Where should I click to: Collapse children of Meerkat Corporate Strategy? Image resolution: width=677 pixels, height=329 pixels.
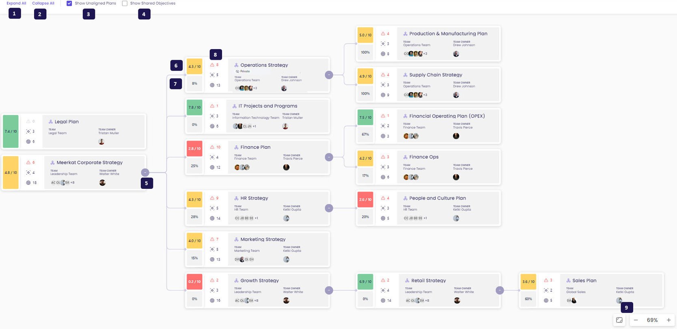(145, 172)
